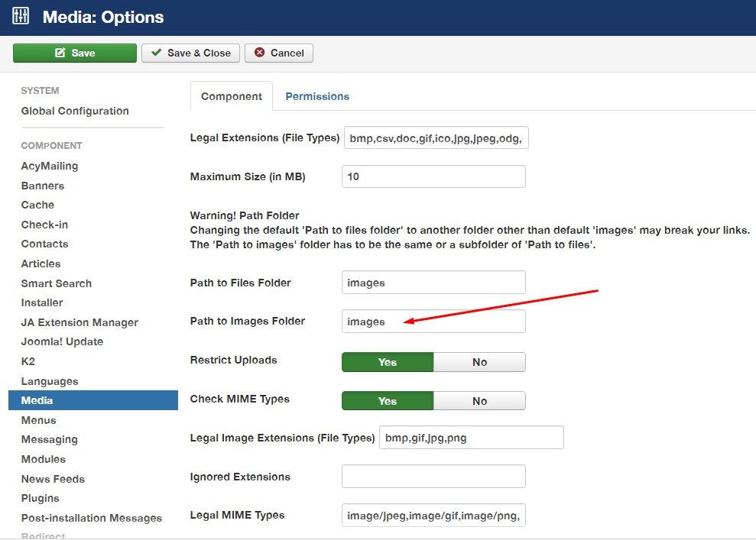Edit the Legal Image Extensions field
Screen dimensions: 756x540
click(471, 438)
